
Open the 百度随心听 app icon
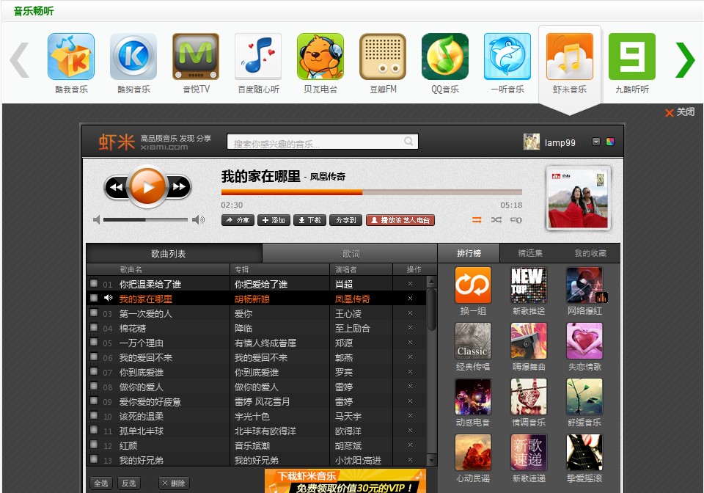point(258,56)
